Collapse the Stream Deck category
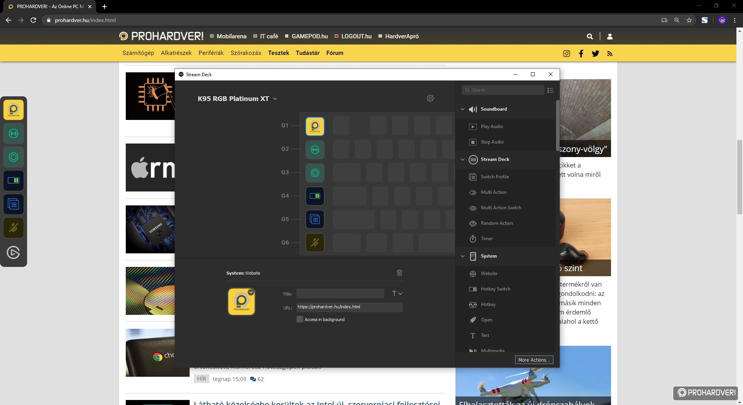The image size is (743, 405). (x=462, y=159)
